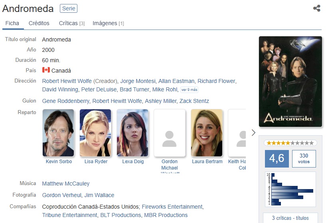Screen dimensions: 326x223
Task: Click the Canada flag icon
Action: (x=46, y=70)
